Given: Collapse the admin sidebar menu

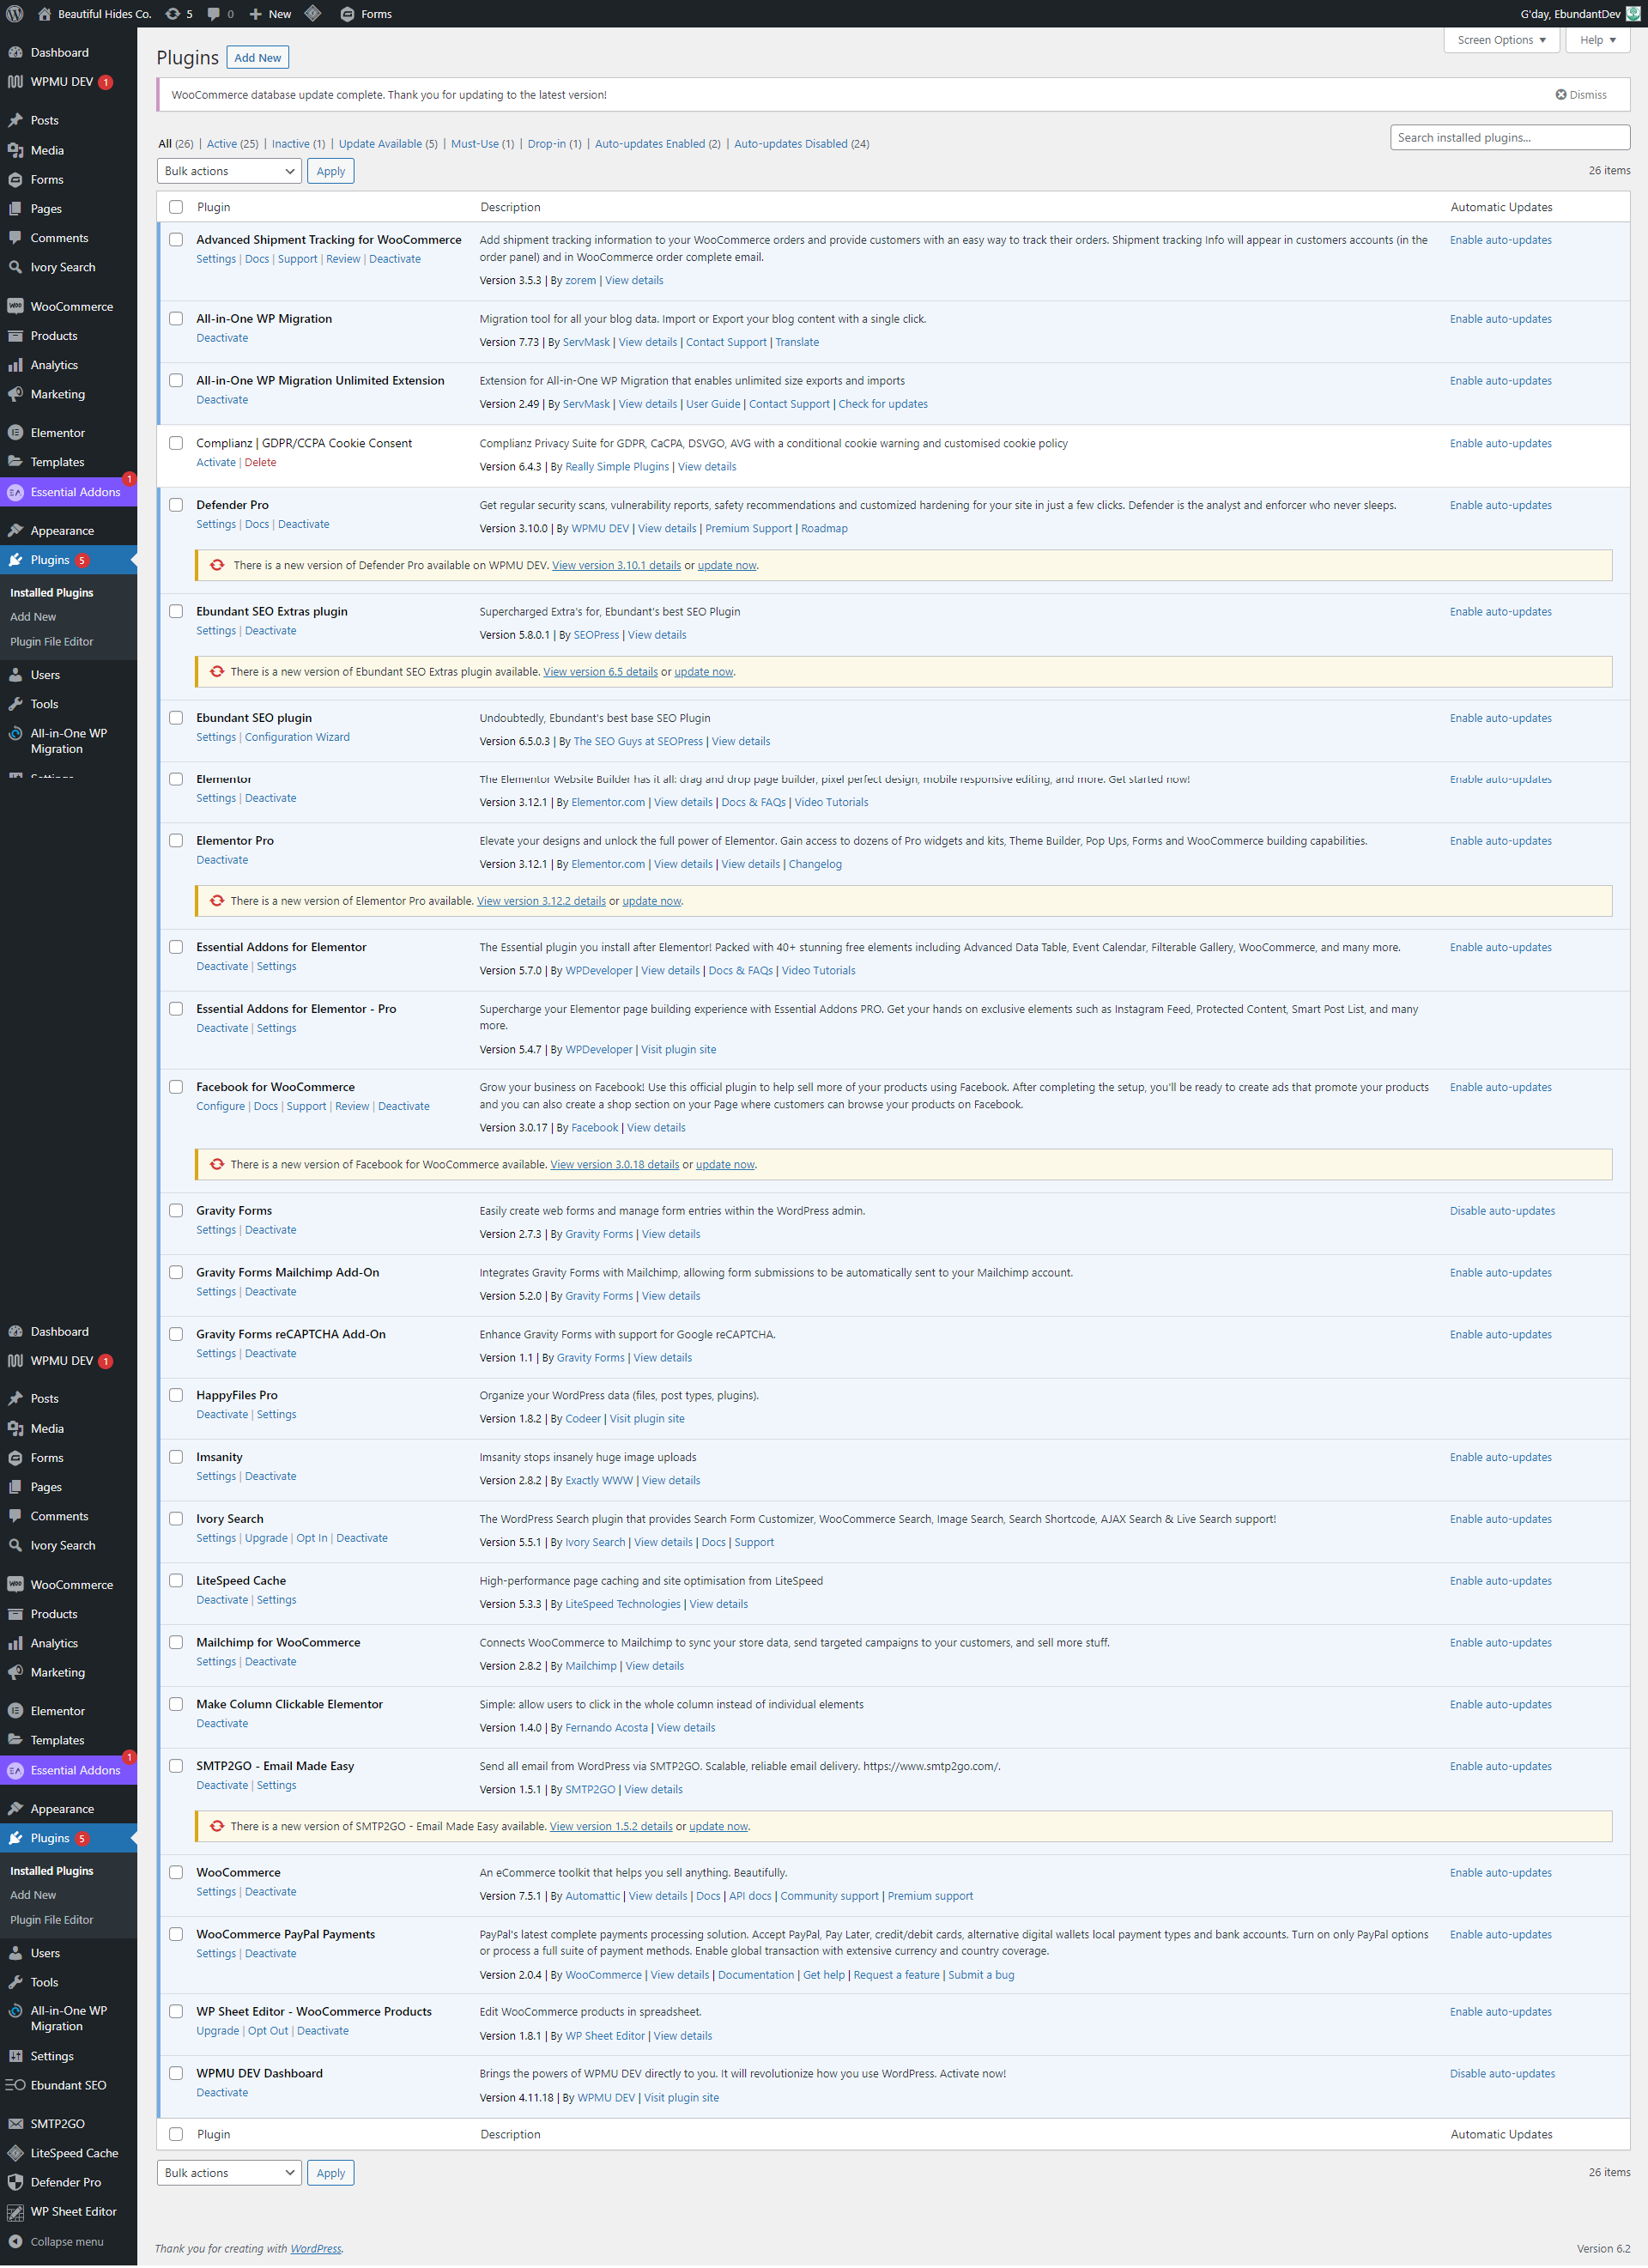Looking at the screenshot, I should tap(66, 2241).
